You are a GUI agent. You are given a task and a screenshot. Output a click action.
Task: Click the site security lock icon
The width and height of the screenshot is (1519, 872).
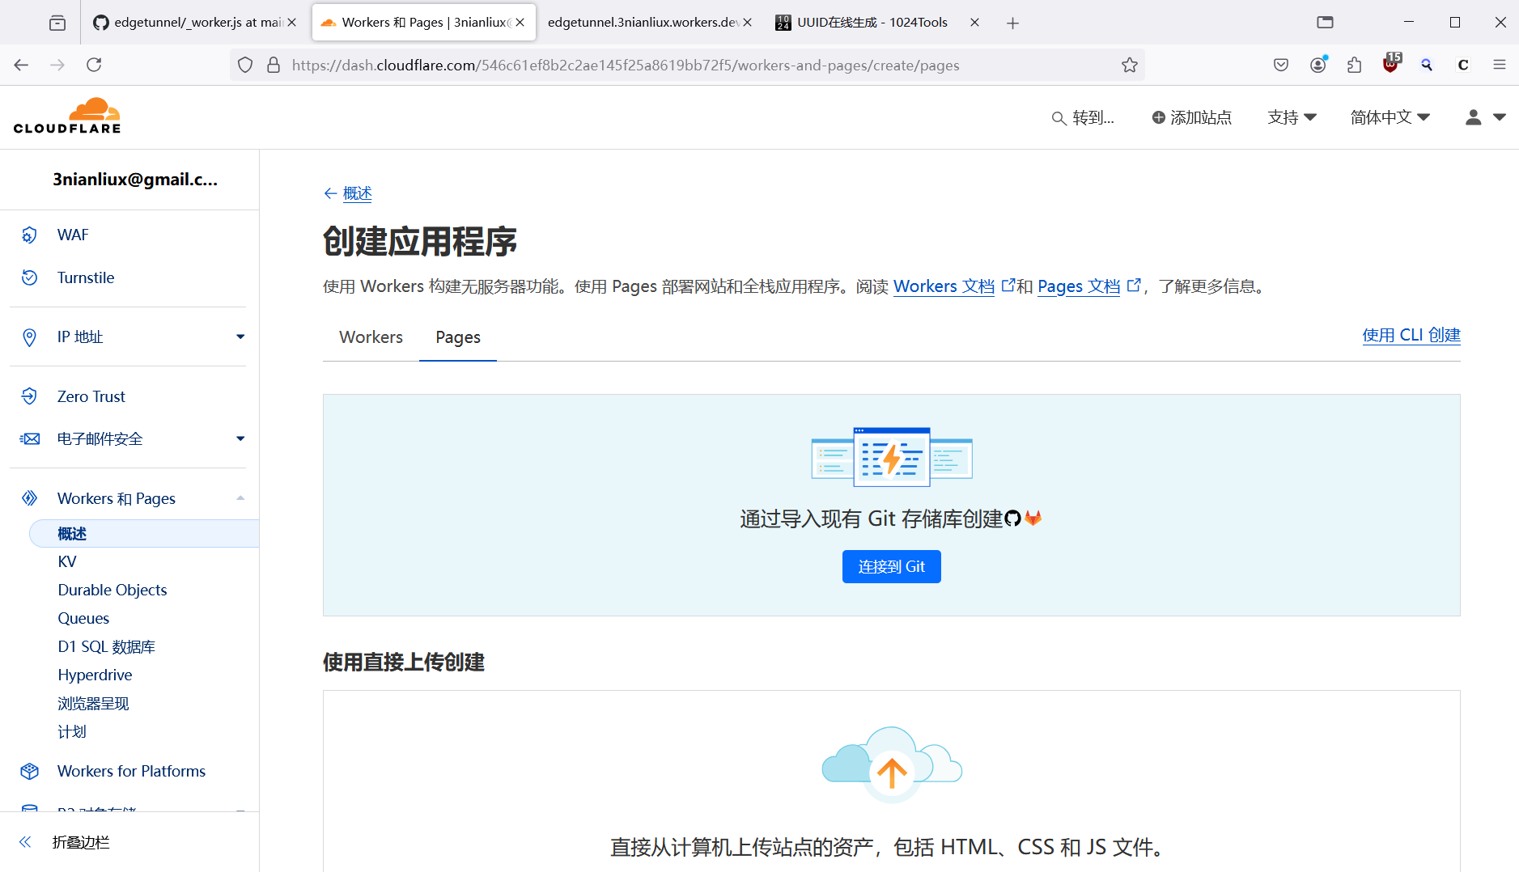[274, 65]
